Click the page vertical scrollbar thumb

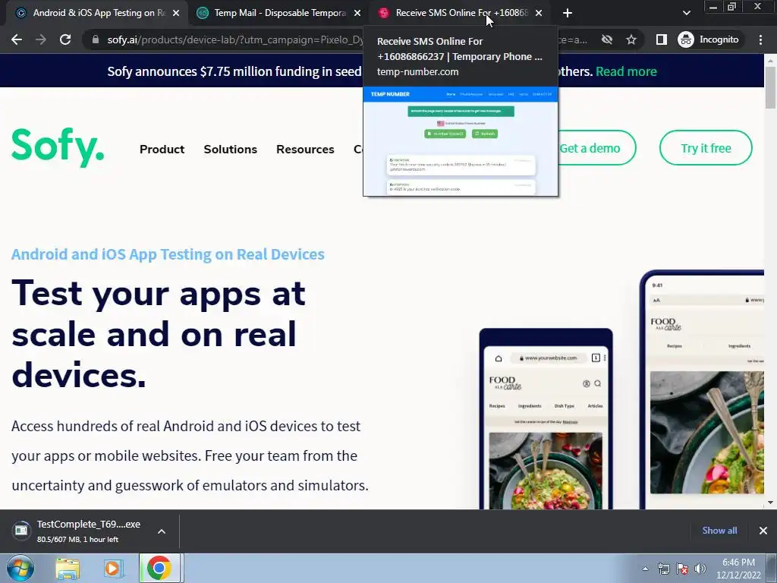(x=770, y=87)
